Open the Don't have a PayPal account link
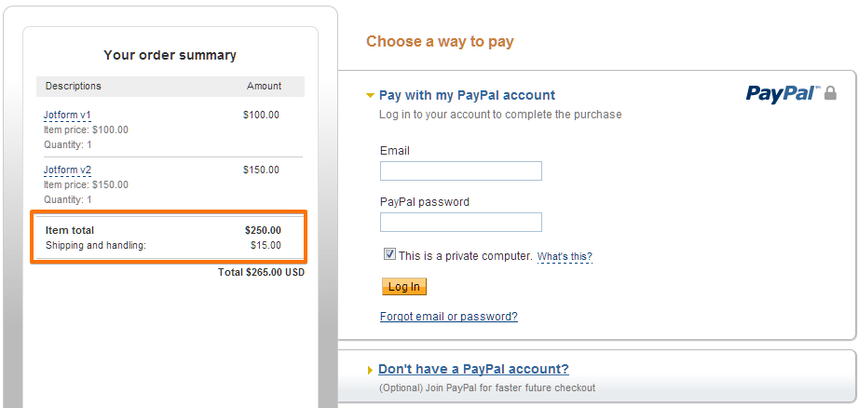 [x=473, y=370]
